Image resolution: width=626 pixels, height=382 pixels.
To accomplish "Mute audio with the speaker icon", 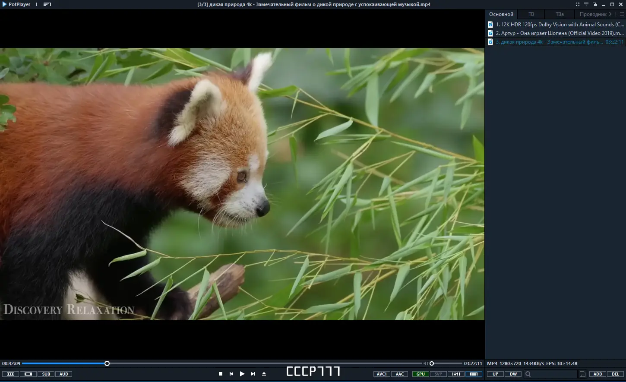I will (425, 363).
